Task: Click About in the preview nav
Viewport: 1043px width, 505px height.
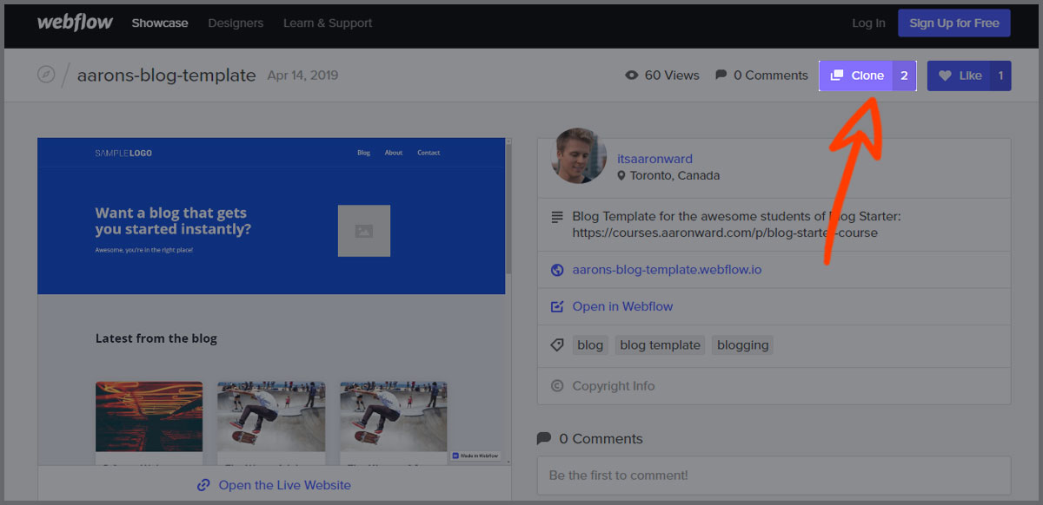Action: click(x=394, y=153)
